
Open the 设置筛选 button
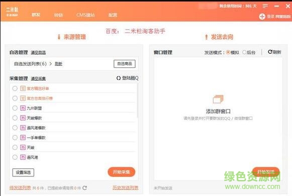pyautogui.click(x=23, y=172)
